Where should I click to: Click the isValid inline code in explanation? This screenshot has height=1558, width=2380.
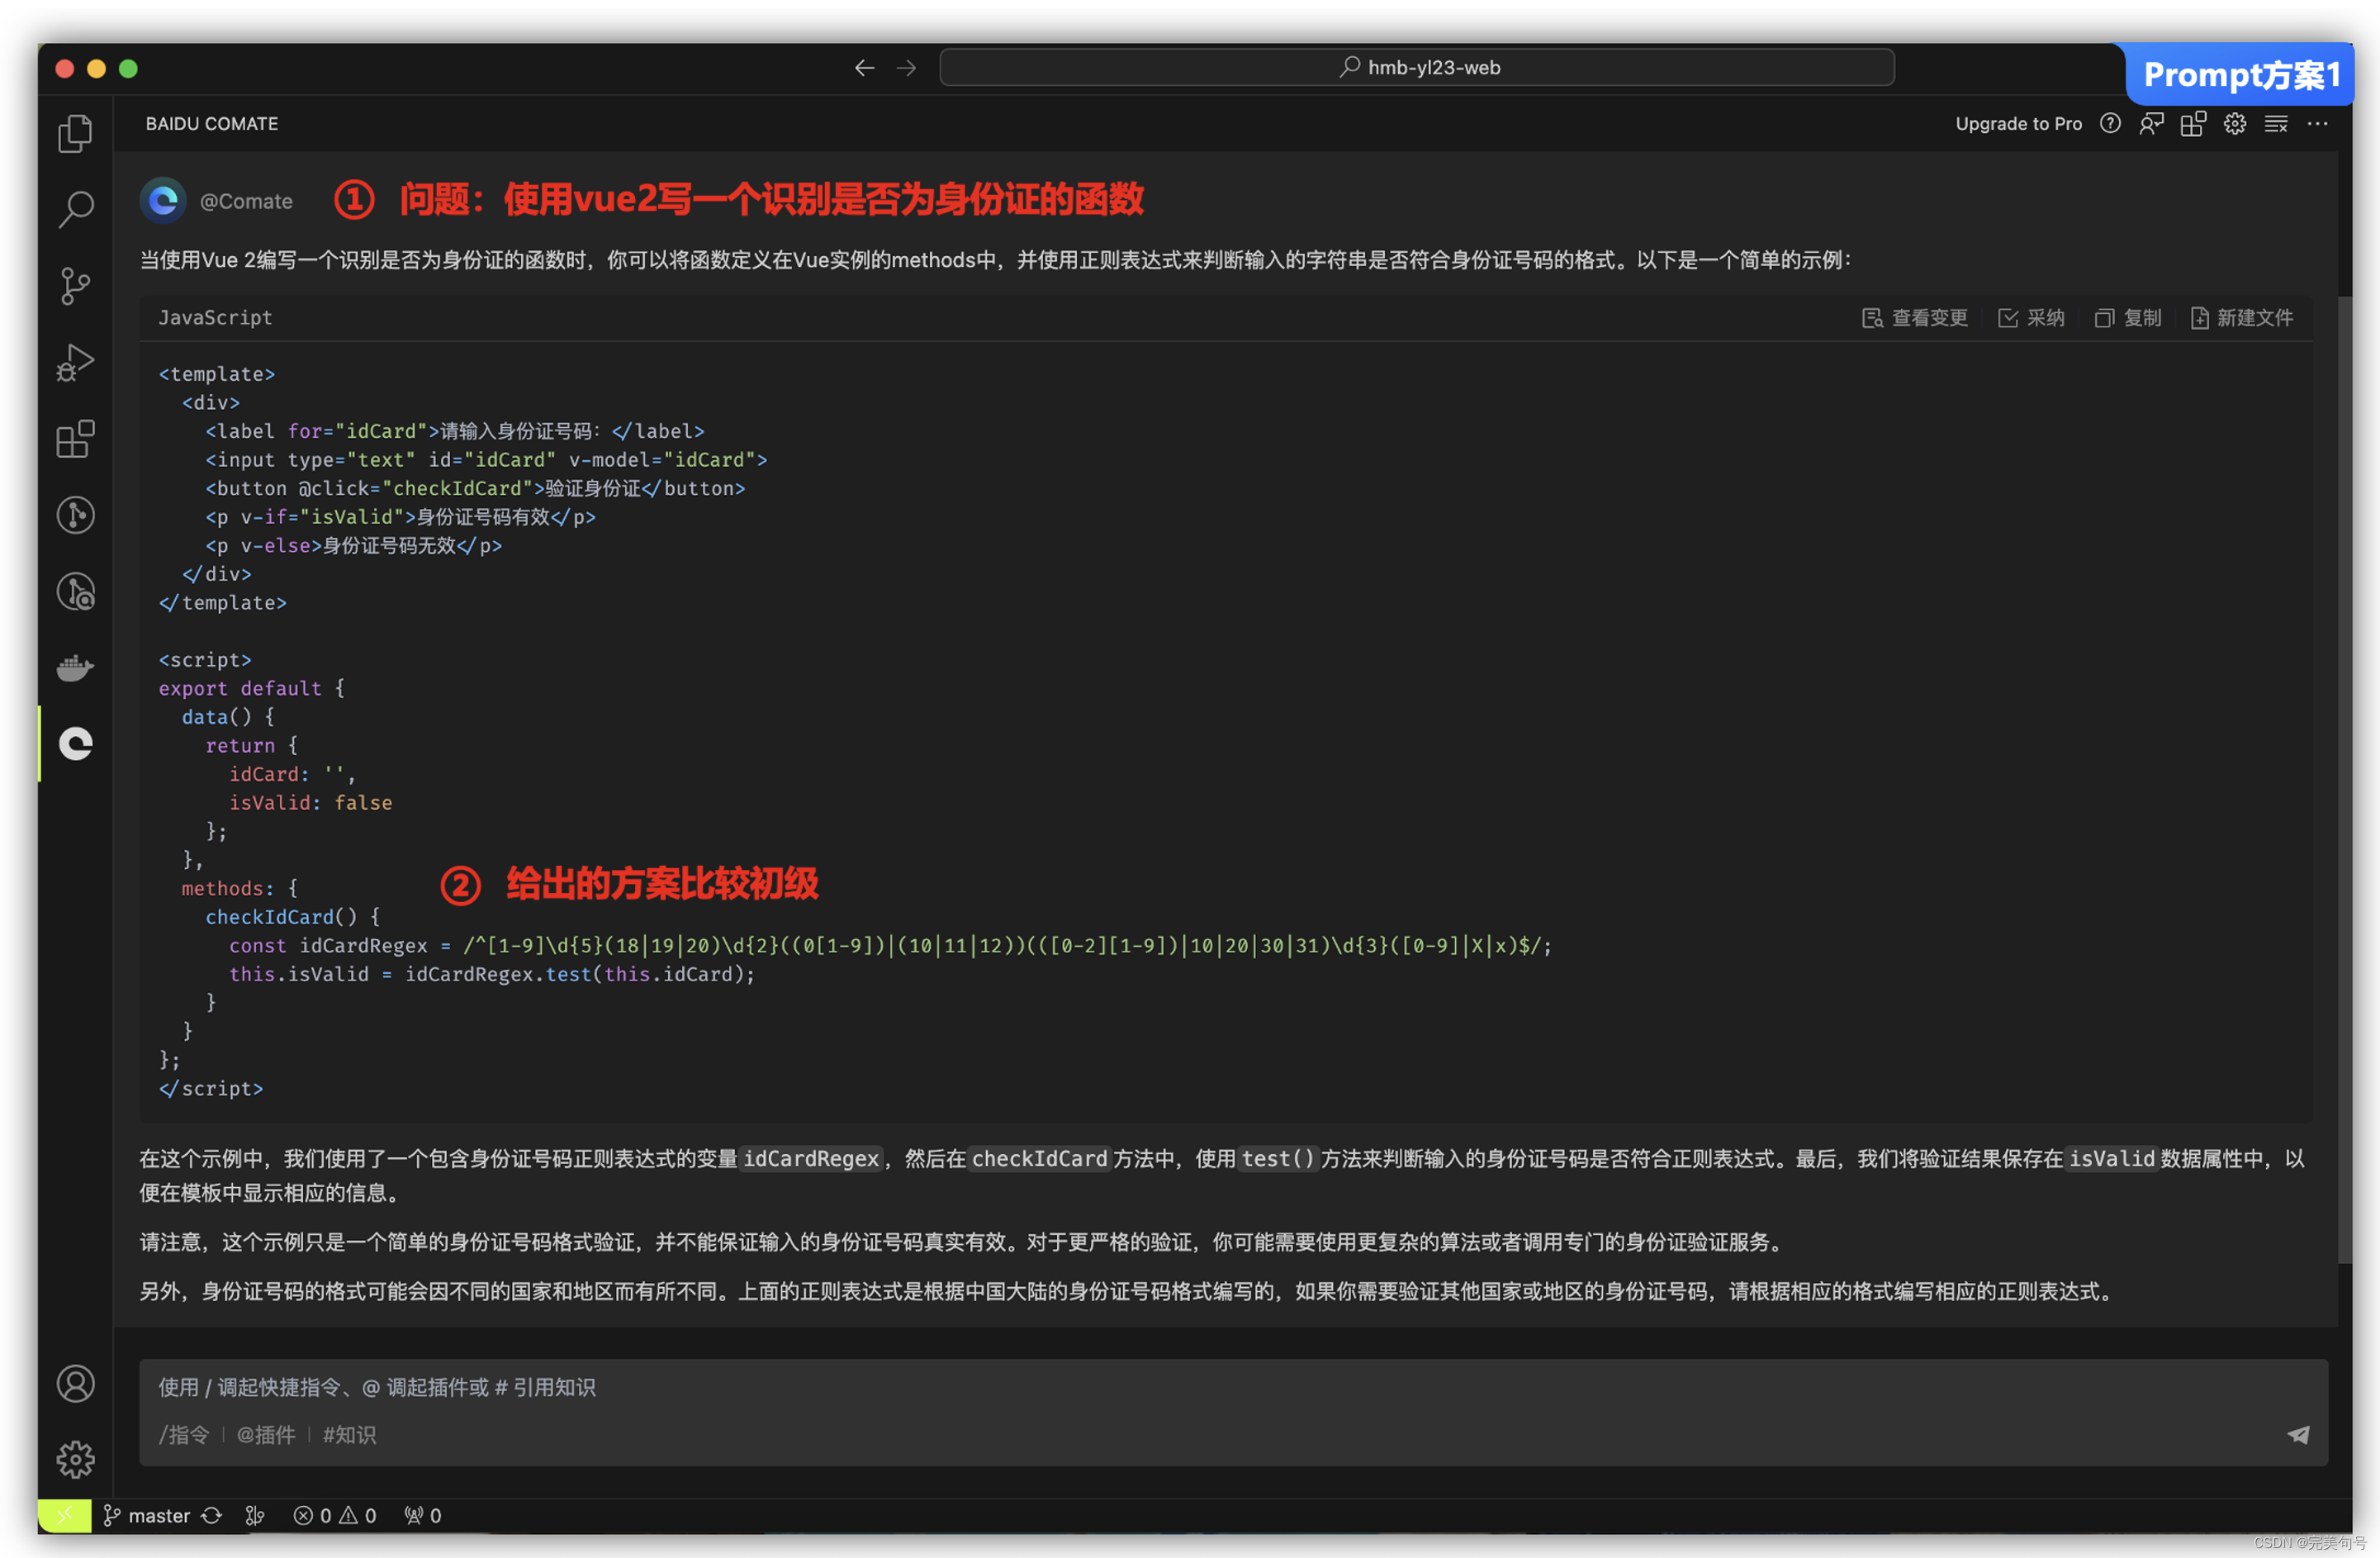(x=2111, y=1159)
